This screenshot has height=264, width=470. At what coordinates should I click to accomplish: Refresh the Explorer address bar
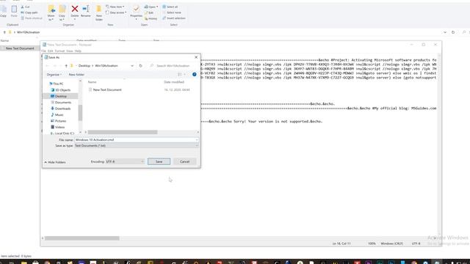[453, 32]
